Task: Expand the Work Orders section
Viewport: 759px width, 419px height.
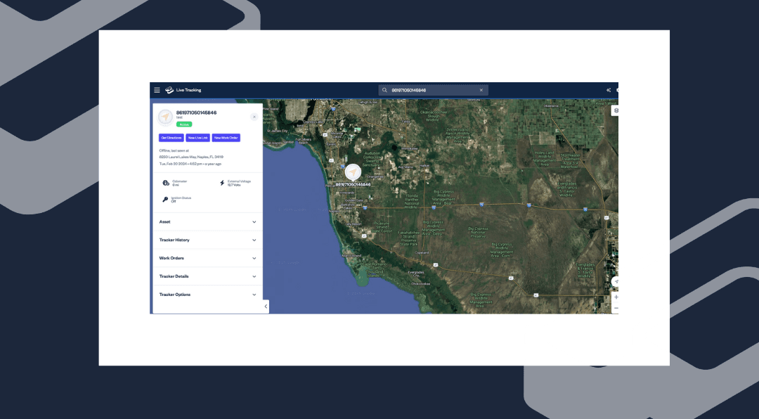Action: [x=207, y=258]
